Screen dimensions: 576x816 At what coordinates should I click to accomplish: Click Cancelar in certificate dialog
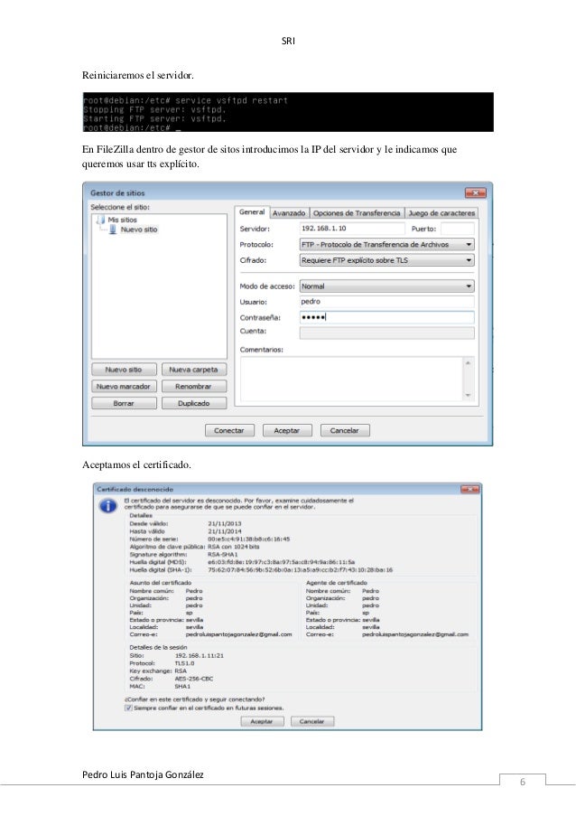pos(311,721)
